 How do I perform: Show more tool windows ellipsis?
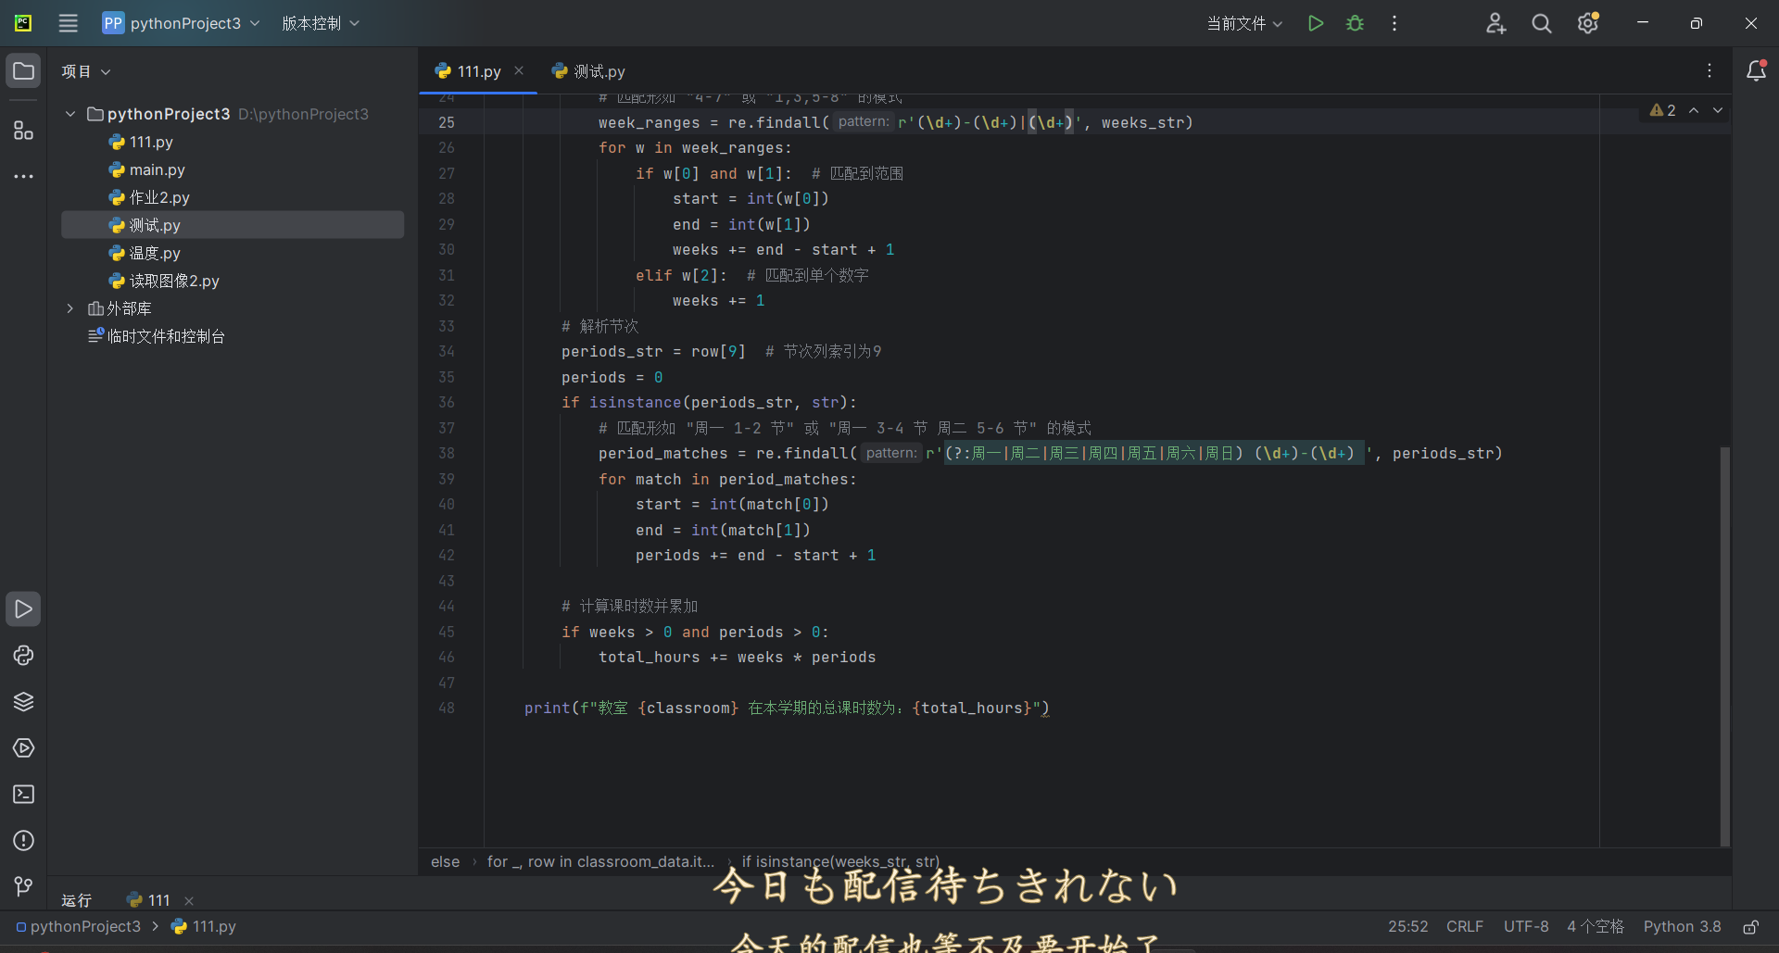pos(23,176)
